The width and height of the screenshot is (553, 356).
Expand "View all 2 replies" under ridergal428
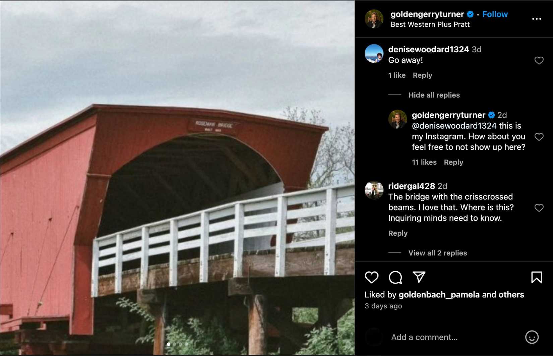(437, 253)
